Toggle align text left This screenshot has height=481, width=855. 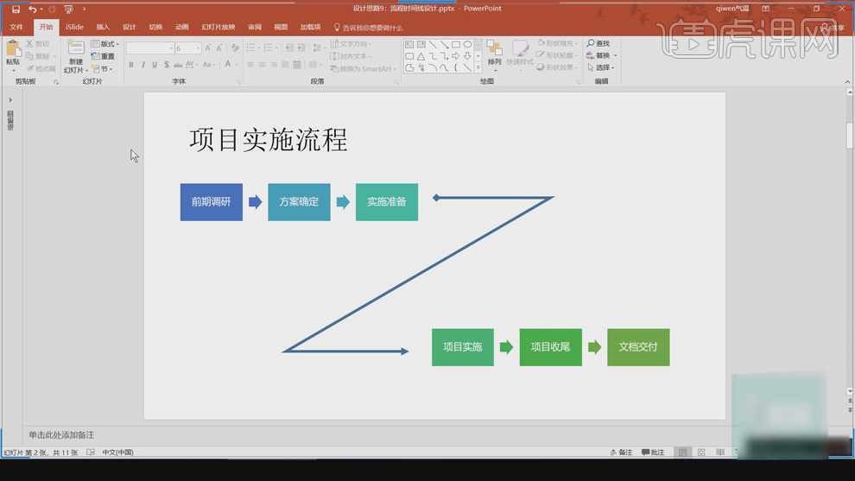click(250, 65)
